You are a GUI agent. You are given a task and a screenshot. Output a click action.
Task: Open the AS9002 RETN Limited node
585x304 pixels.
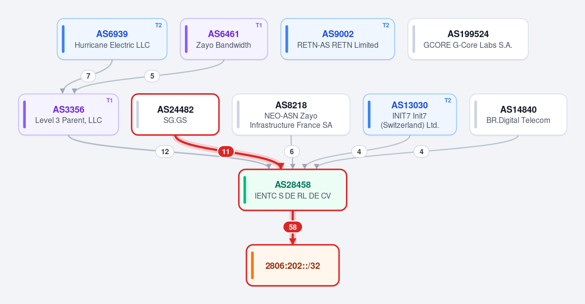pyautogui.click(x=338, y=39)
